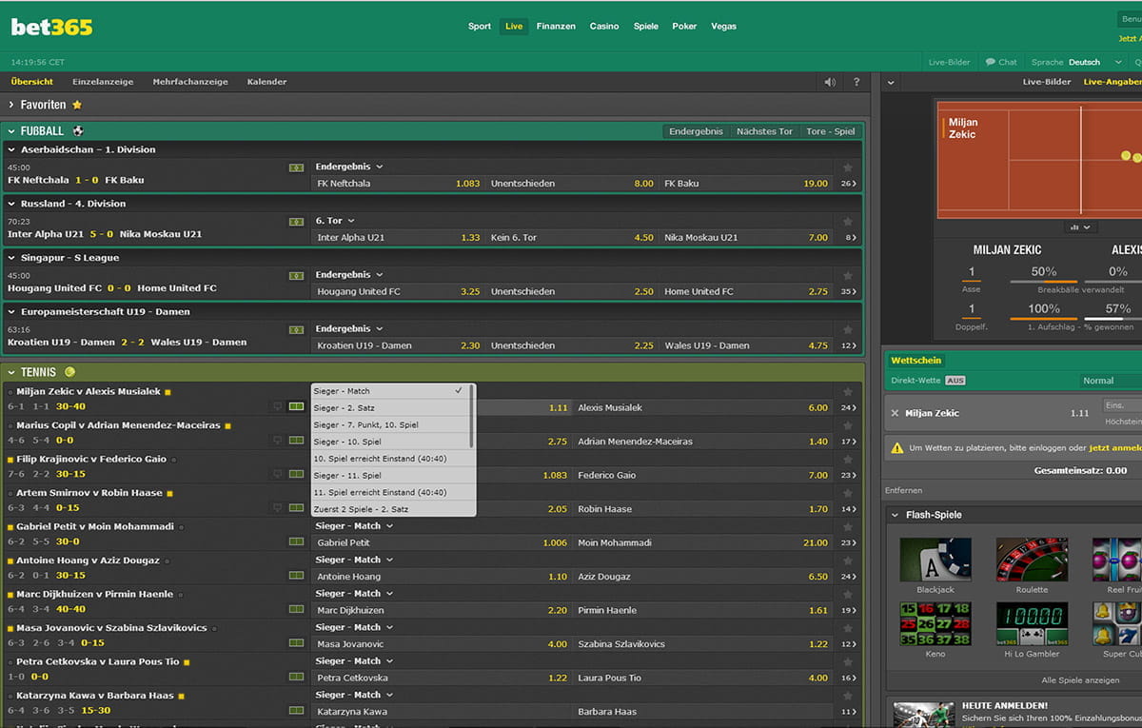Open live video icon for Marius Copil match

click(278, 441)
